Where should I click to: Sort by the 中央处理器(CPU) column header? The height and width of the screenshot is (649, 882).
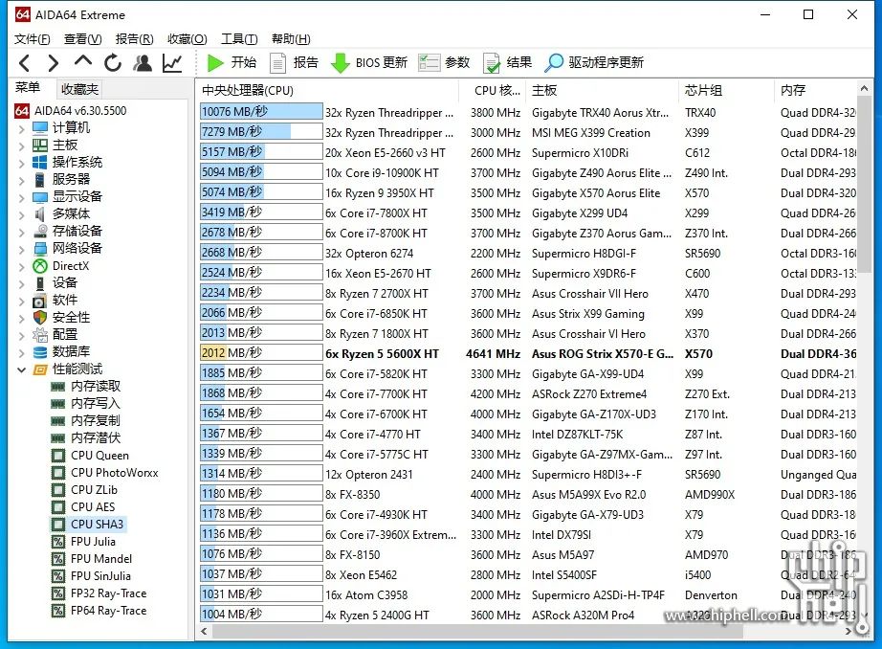[327, 90]
